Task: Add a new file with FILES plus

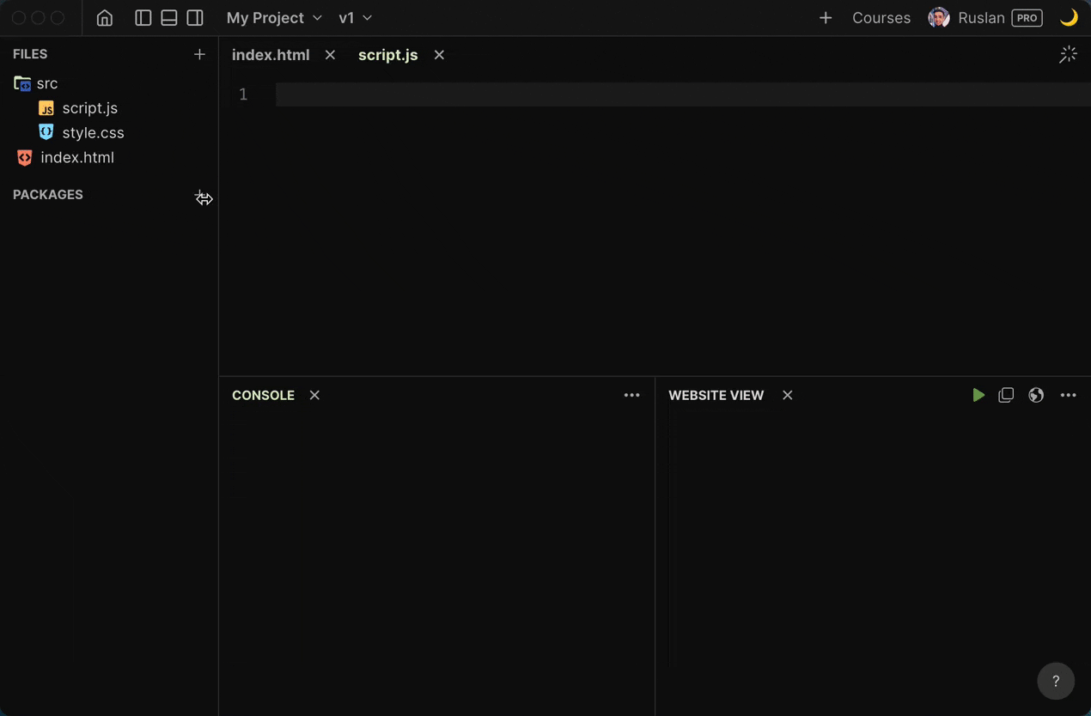Action: (199, 54)
